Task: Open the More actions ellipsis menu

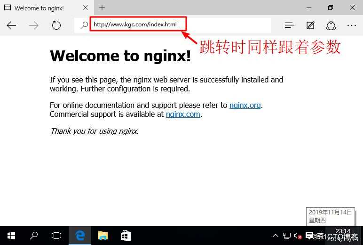Action: [x=352, y=25]
